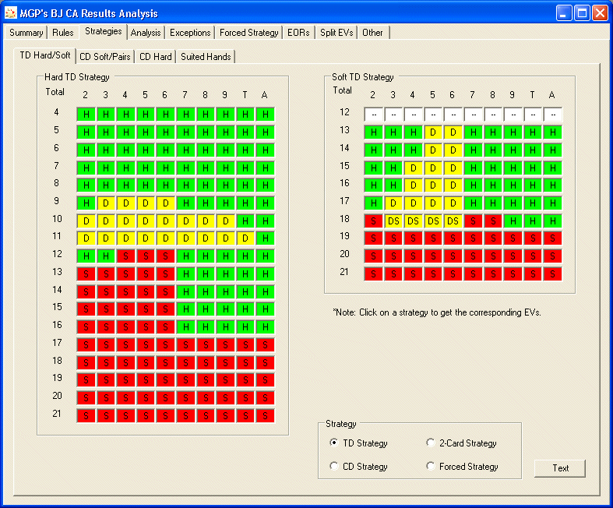Click hard 10 vs dealer A H cell
Image resolution: width=613 pixels, height=508 pixels.
pyautogui.click(x=265, y=221)
